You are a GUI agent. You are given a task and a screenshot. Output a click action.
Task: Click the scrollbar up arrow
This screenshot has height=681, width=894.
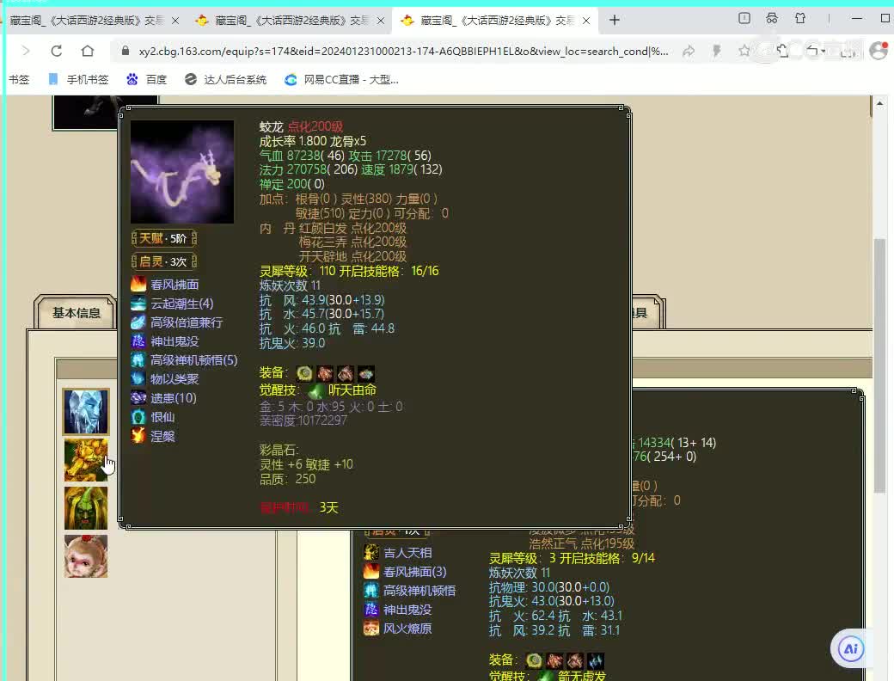(879, 103)
